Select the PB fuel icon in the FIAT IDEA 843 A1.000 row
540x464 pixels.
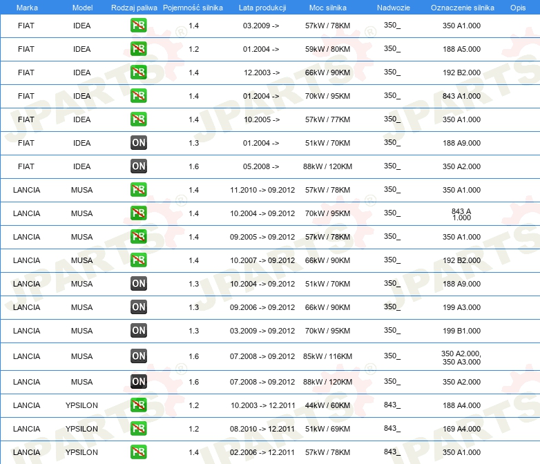[x=138, y=96]
